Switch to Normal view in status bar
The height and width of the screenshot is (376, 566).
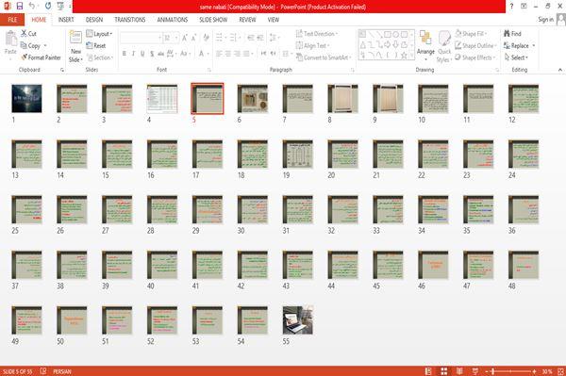[428, 371]
